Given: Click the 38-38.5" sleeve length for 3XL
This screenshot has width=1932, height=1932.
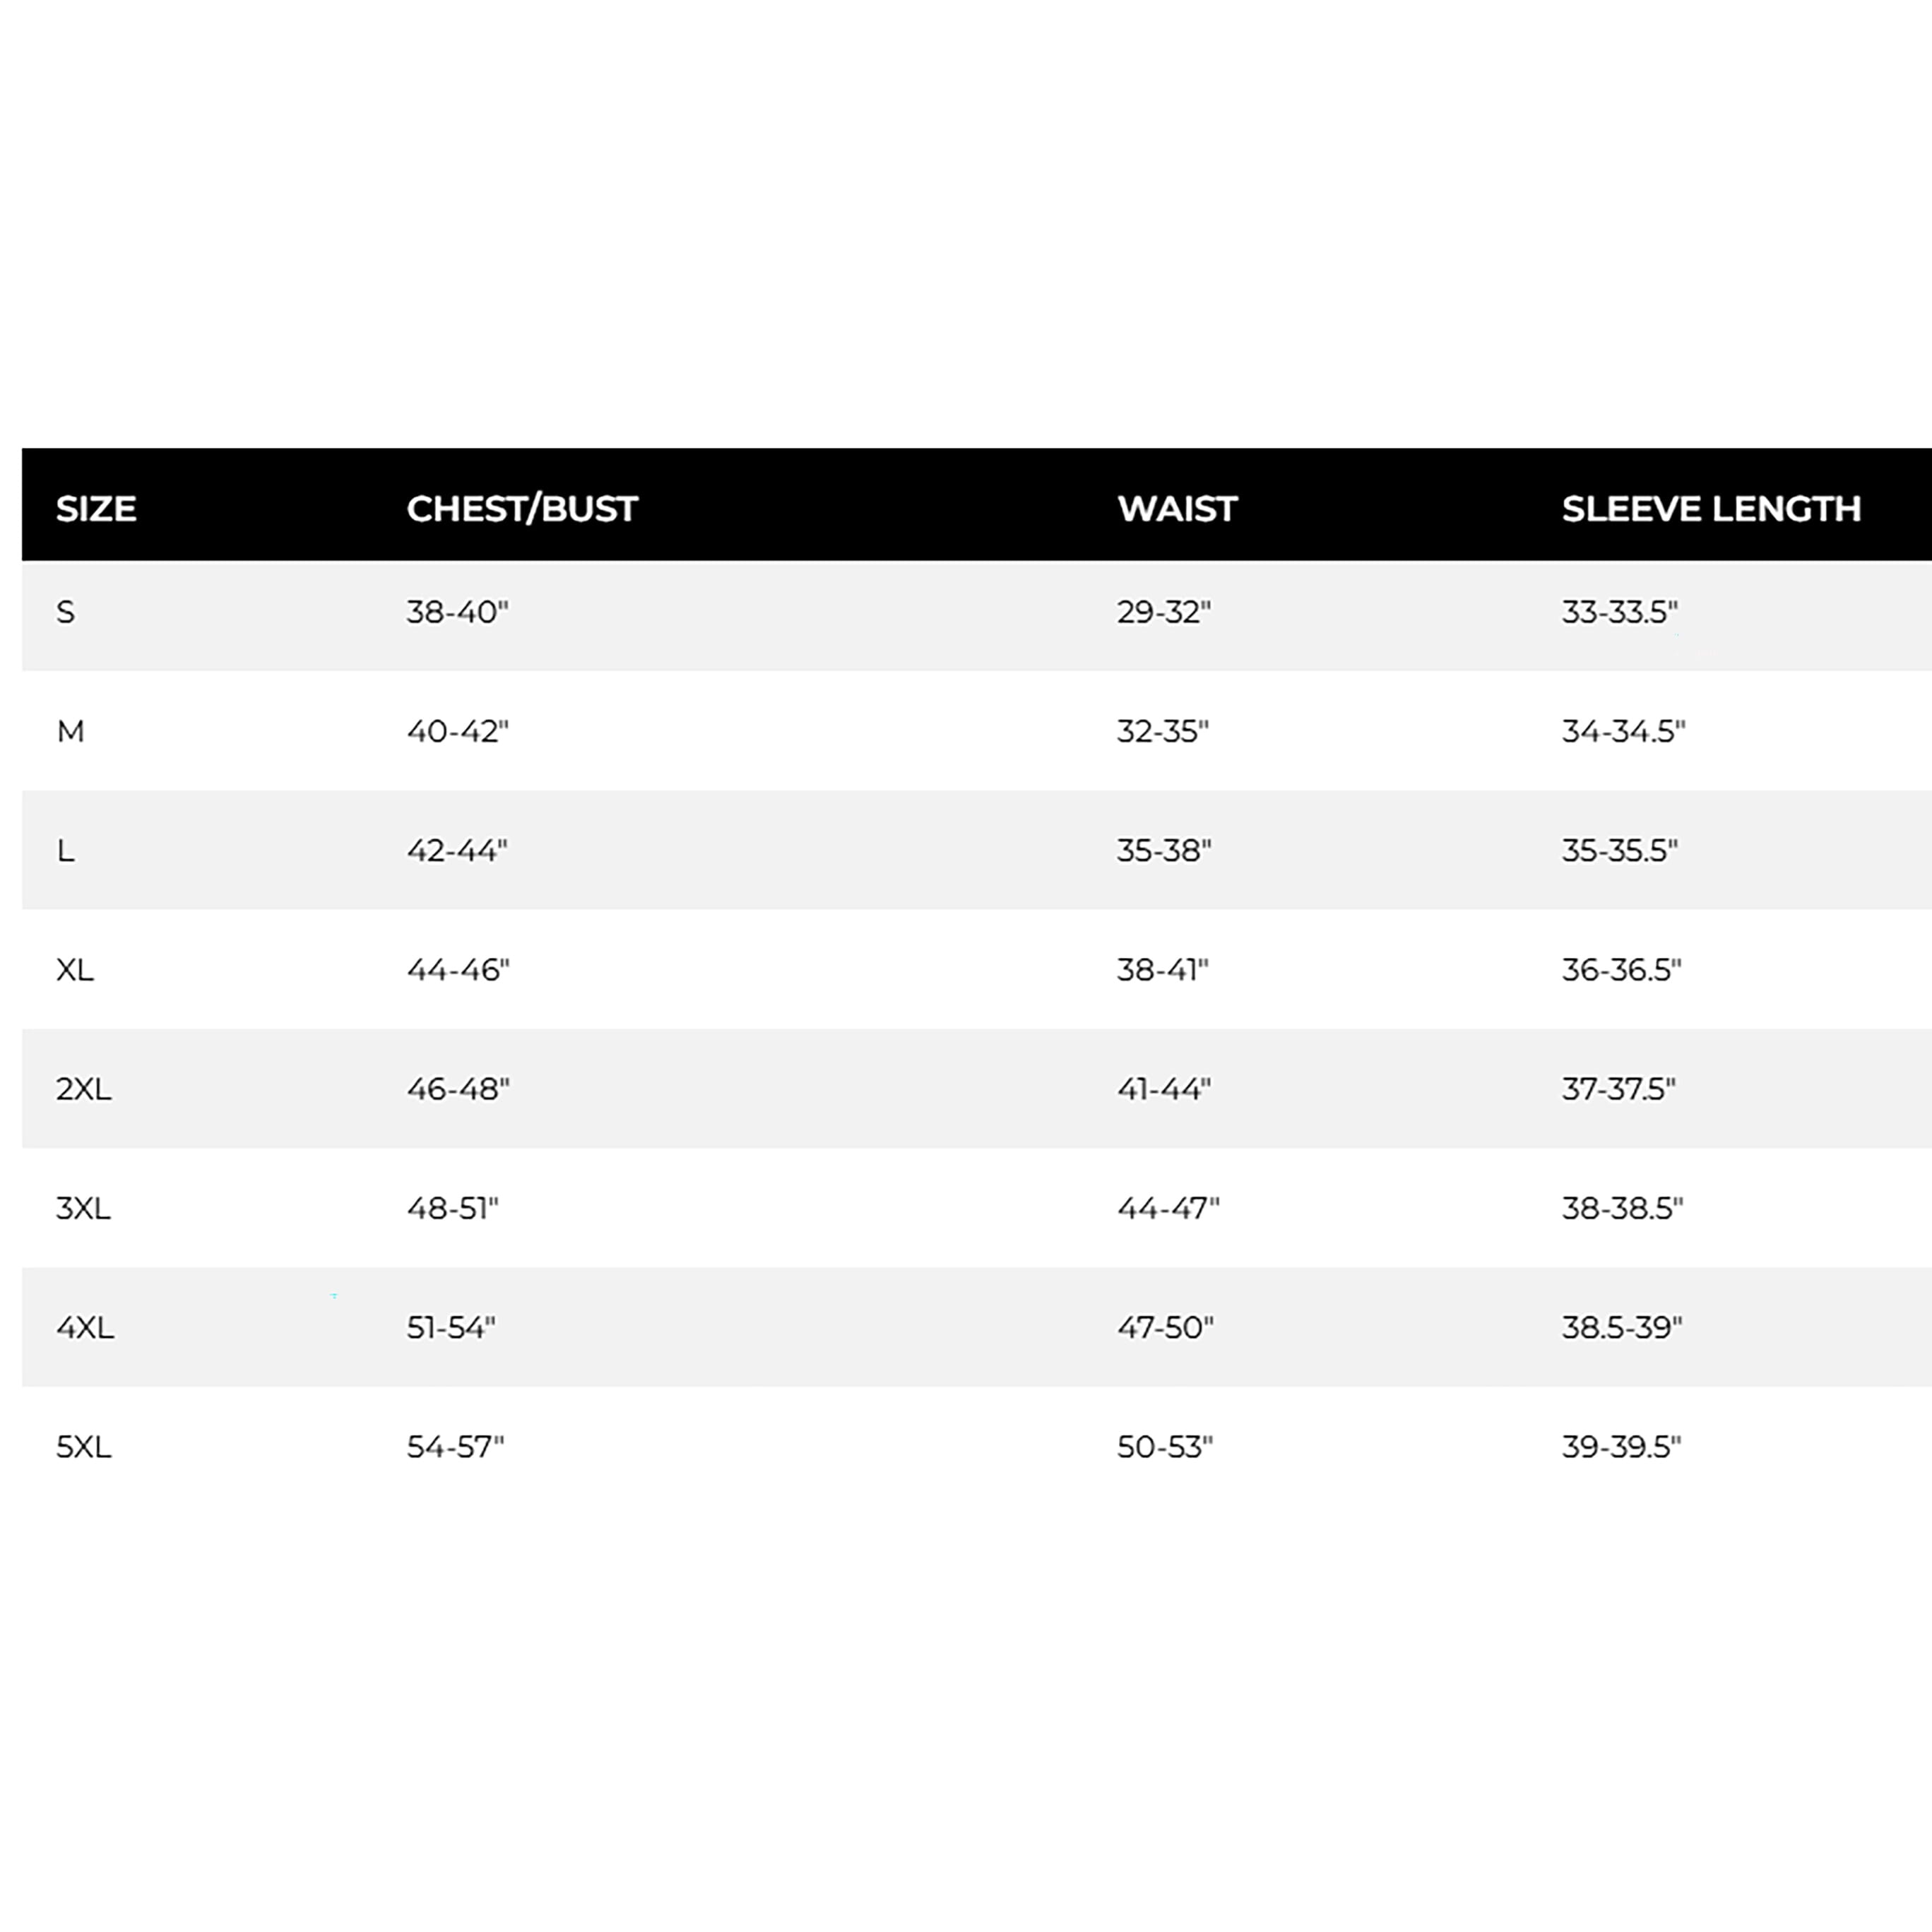Looking at the screenshot, I should [1622, 1208].
